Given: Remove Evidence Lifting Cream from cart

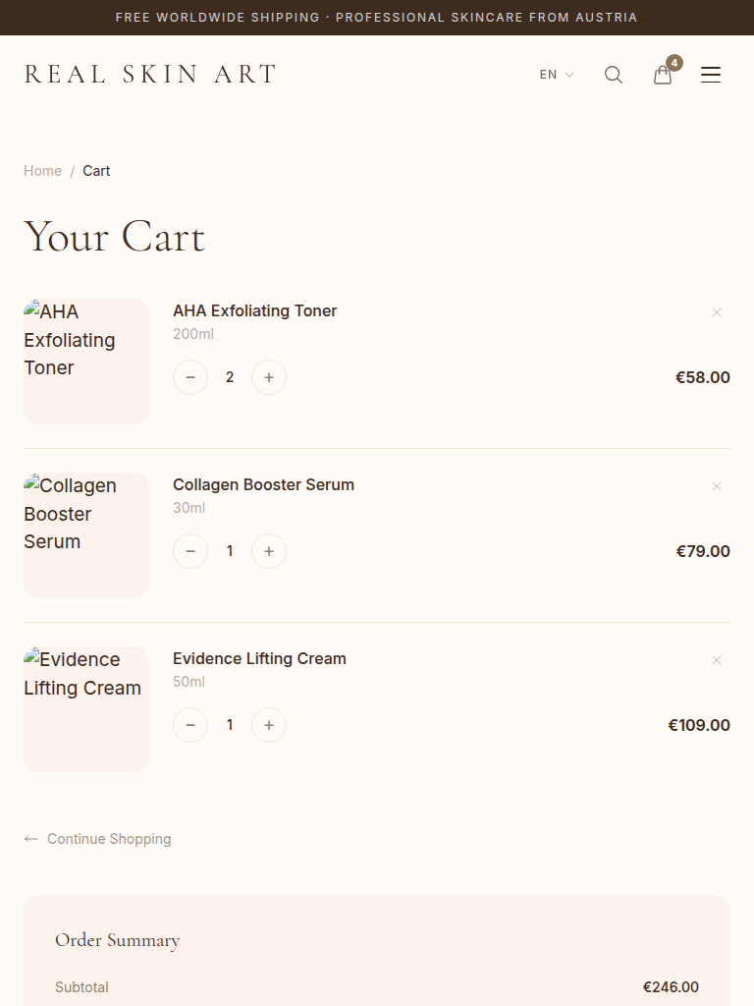Looking at the screenshot, I should 717,660.
